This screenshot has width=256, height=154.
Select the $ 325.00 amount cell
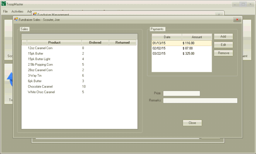[x=189, y=54]
